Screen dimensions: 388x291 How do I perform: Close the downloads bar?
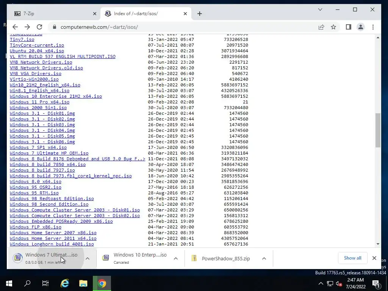(x=374, y=258)
